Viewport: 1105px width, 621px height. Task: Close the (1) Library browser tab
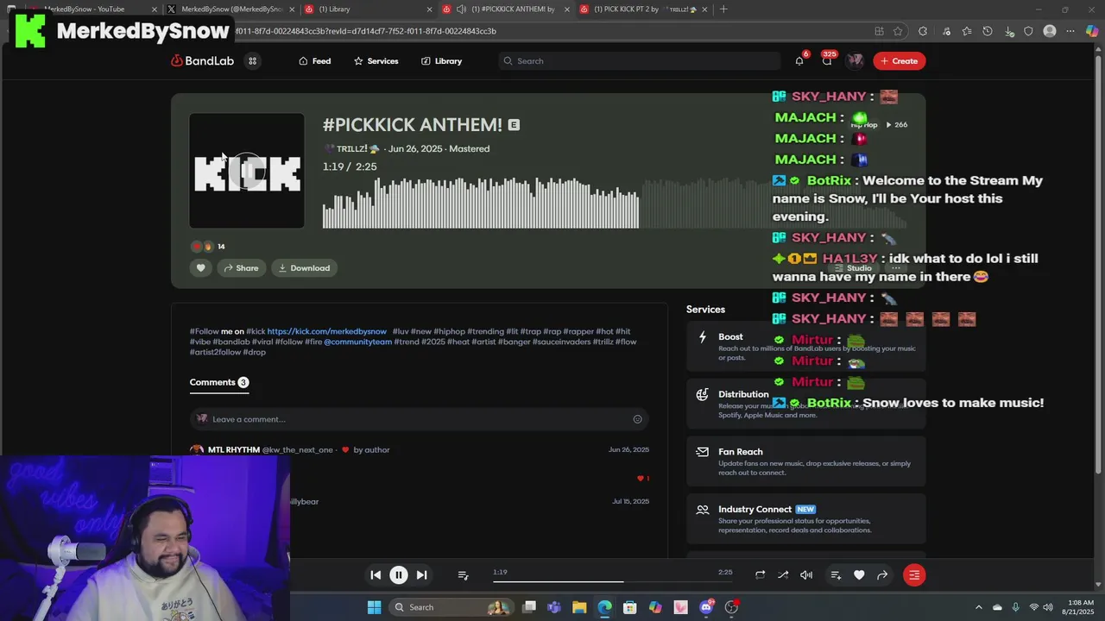pos(429,9)
